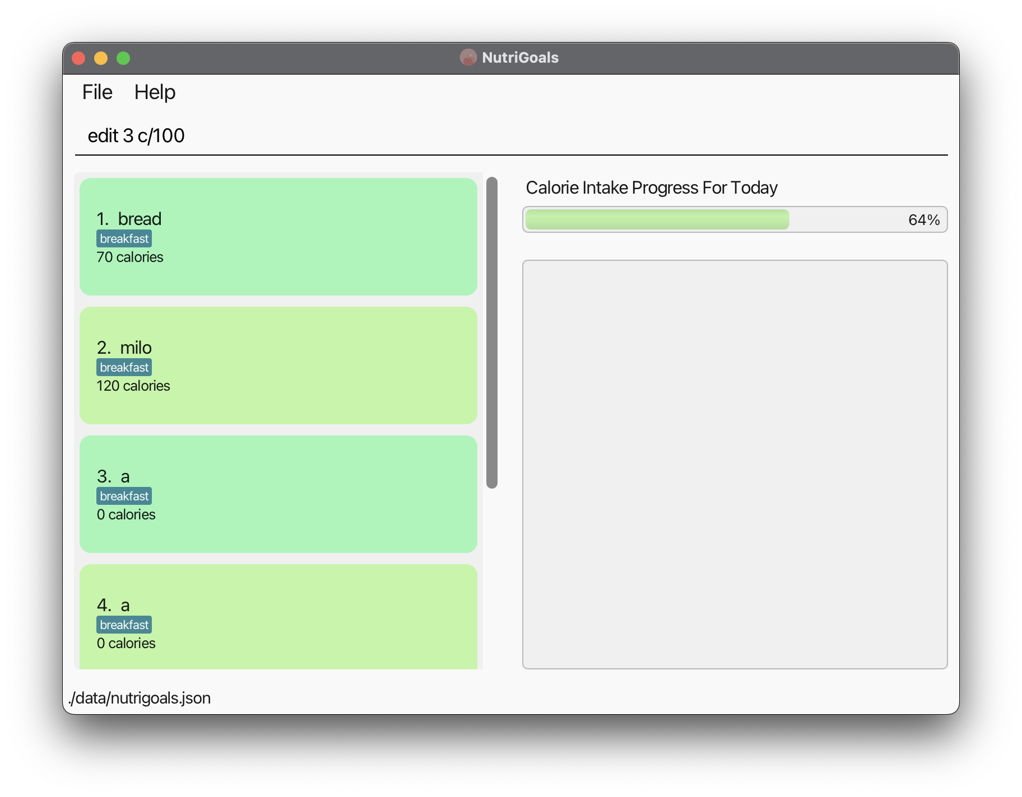Select the '2. milo' food card
The image size is (1022, 797).
pos(278,365)
